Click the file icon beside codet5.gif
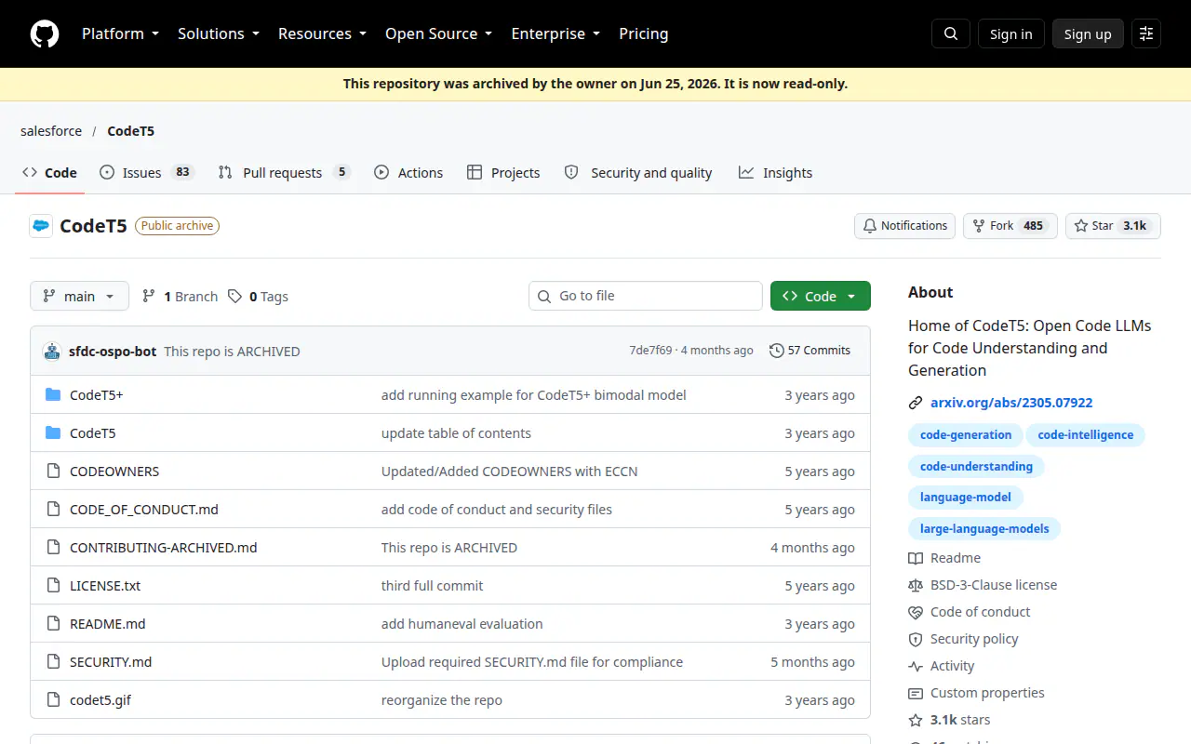Screen dimensions: 1191x744 (53, 700)
